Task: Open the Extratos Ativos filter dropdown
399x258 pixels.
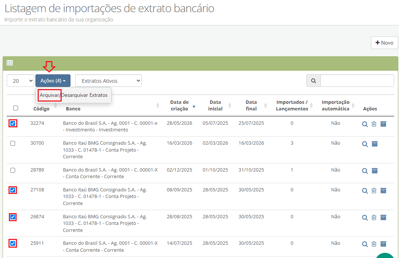Action: point(109,81)
